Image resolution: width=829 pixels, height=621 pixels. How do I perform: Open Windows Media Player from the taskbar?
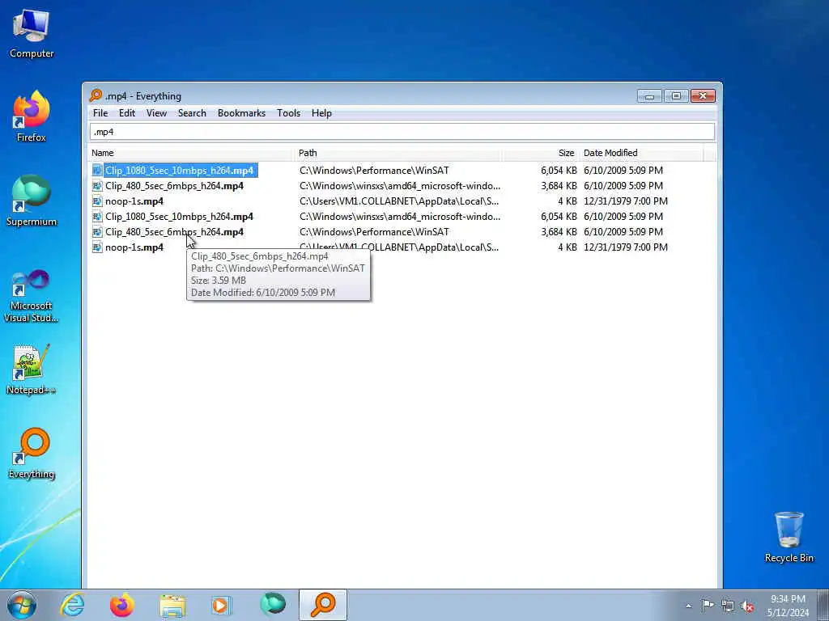tap(222, 605)
